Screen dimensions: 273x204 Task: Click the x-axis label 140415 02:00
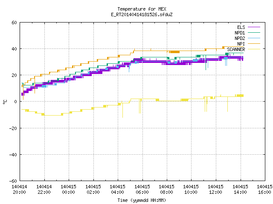point(93,190)
